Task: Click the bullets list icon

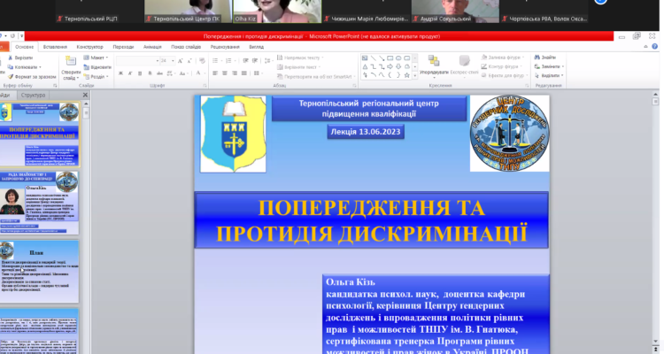Action: click(x=216, y=61)
